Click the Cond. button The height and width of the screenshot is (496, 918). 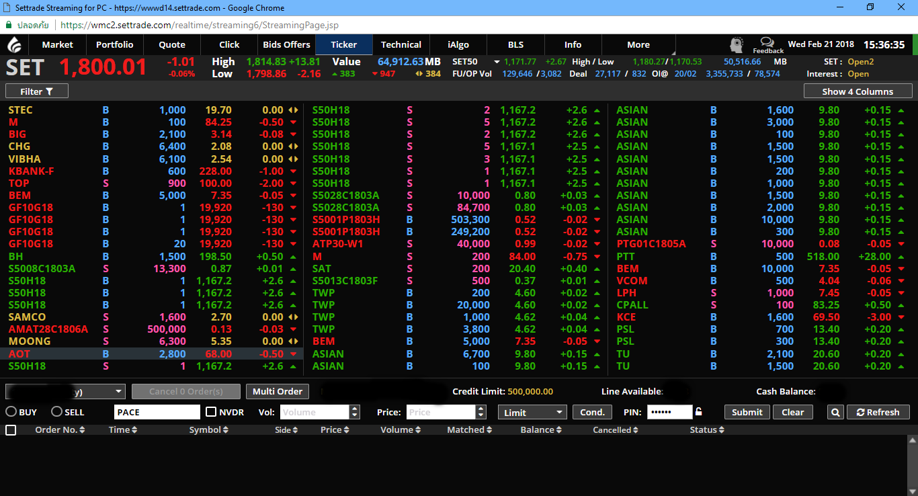tap(592, 412)
